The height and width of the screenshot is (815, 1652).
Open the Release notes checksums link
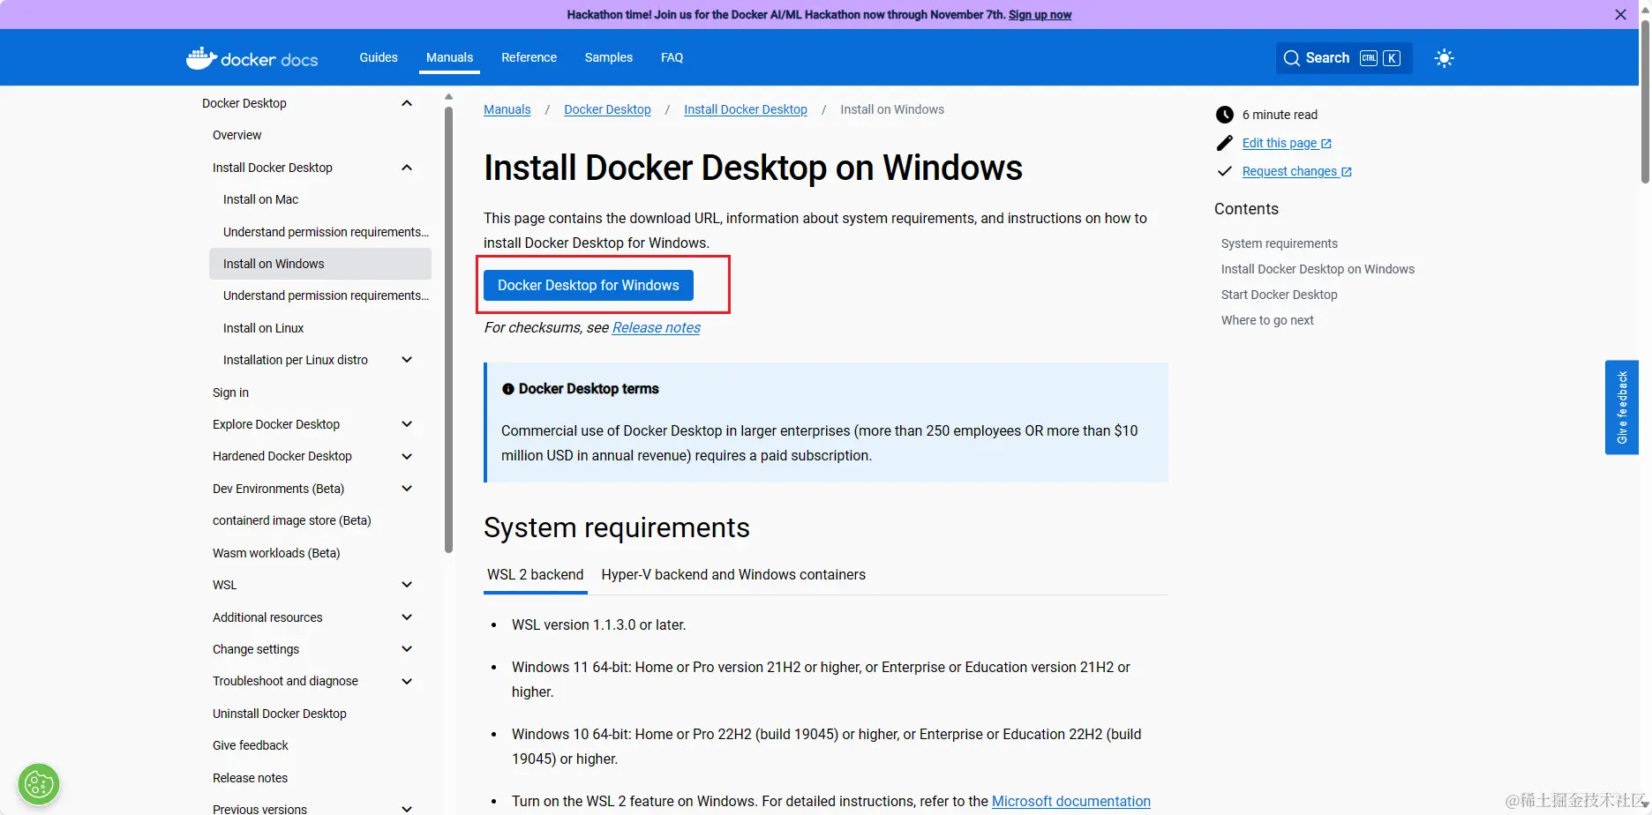click(x=655, y=327)
